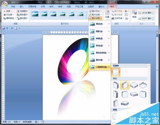Open the 预设(P) preset submenu
This screenshot has height=125, width=160.
point(100,24)
